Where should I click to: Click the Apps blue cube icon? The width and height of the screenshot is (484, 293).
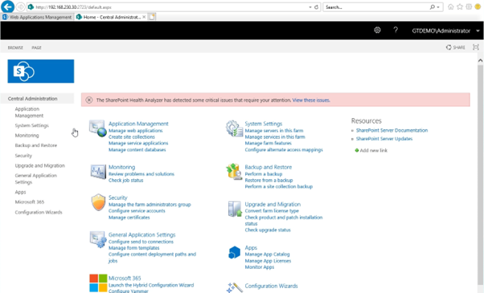click(x=234, y=252)
